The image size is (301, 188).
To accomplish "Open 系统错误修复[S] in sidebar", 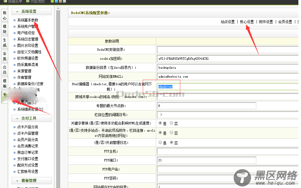I will click(30, 109).
